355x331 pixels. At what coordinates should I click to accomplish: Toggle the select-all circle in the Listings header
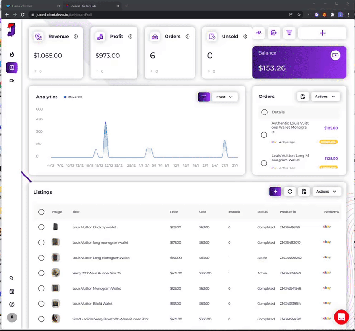41,212
